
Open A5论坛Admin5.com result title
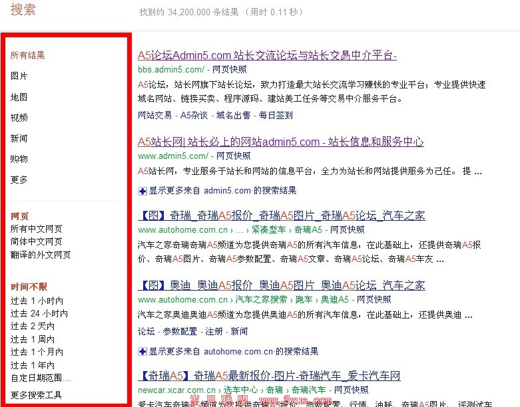pos(267,55)
